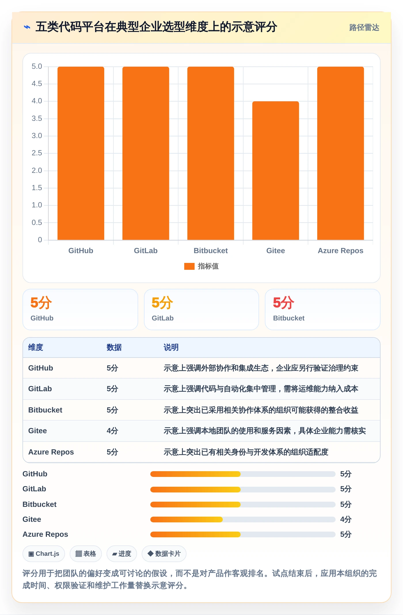
Task: Open the GitHub 5分 data card
Action: (80, 310)
